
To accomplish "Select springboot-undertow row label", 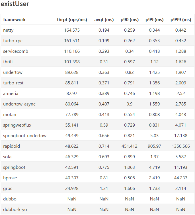I will (x=25, y=136).
